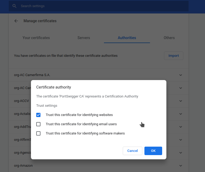This screenshot has height=172, width=205.
Task: Focus the Search settings field
Action: (x=99, y=6)
